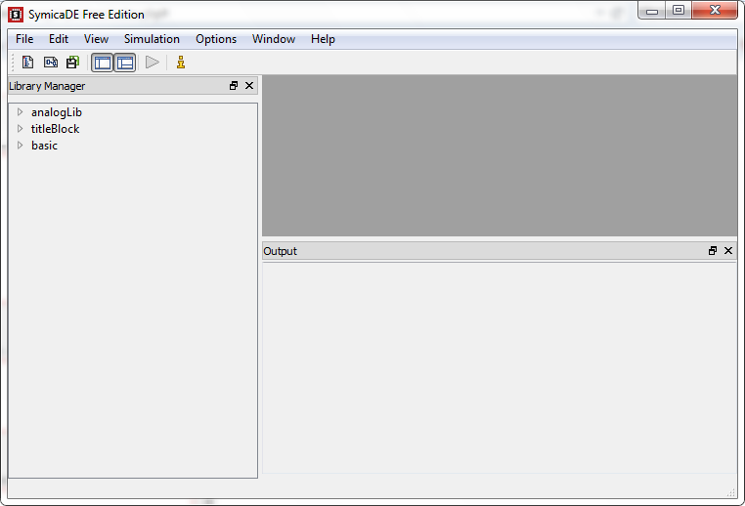This screenshot has width=745, height=506.
Task: Open the Simulation menu
Action: [x=152, y=39]
